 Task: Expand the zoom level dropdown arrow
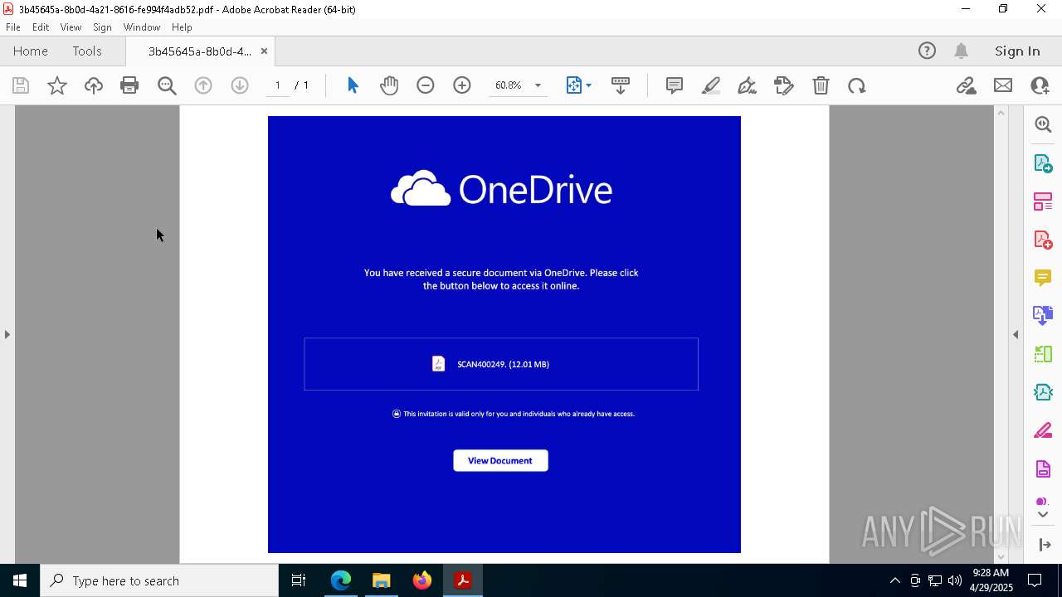pyautogui.click(x=538, y=85)
